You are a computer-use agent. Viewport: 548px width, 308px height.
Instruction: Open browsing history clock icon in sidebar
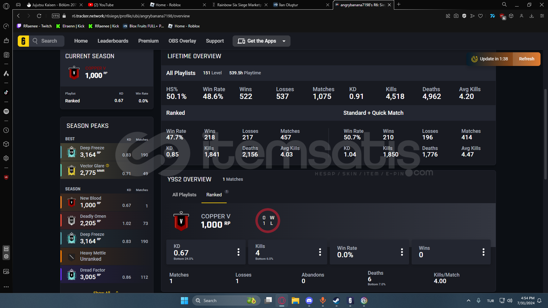tap(6, 130)
